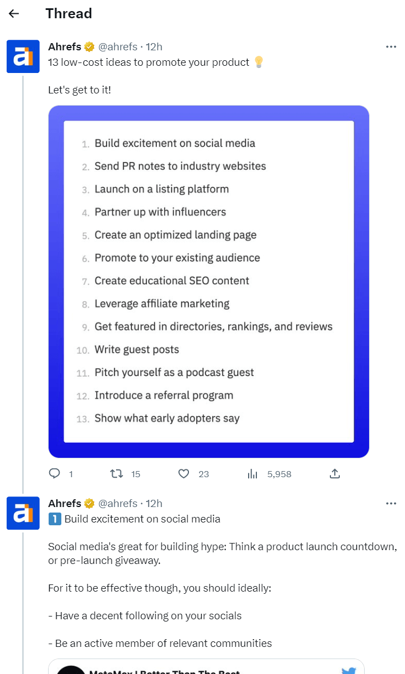View analytics for the tweet with 5,958 views
Image resolution: width=405 pixels, height=674 pixels.
(252, 474)
